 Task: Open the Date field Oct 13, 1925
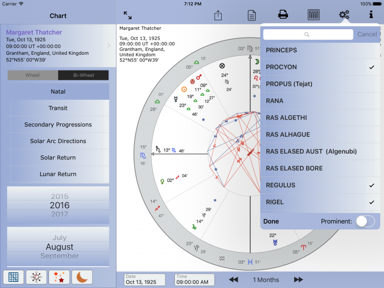144,280
